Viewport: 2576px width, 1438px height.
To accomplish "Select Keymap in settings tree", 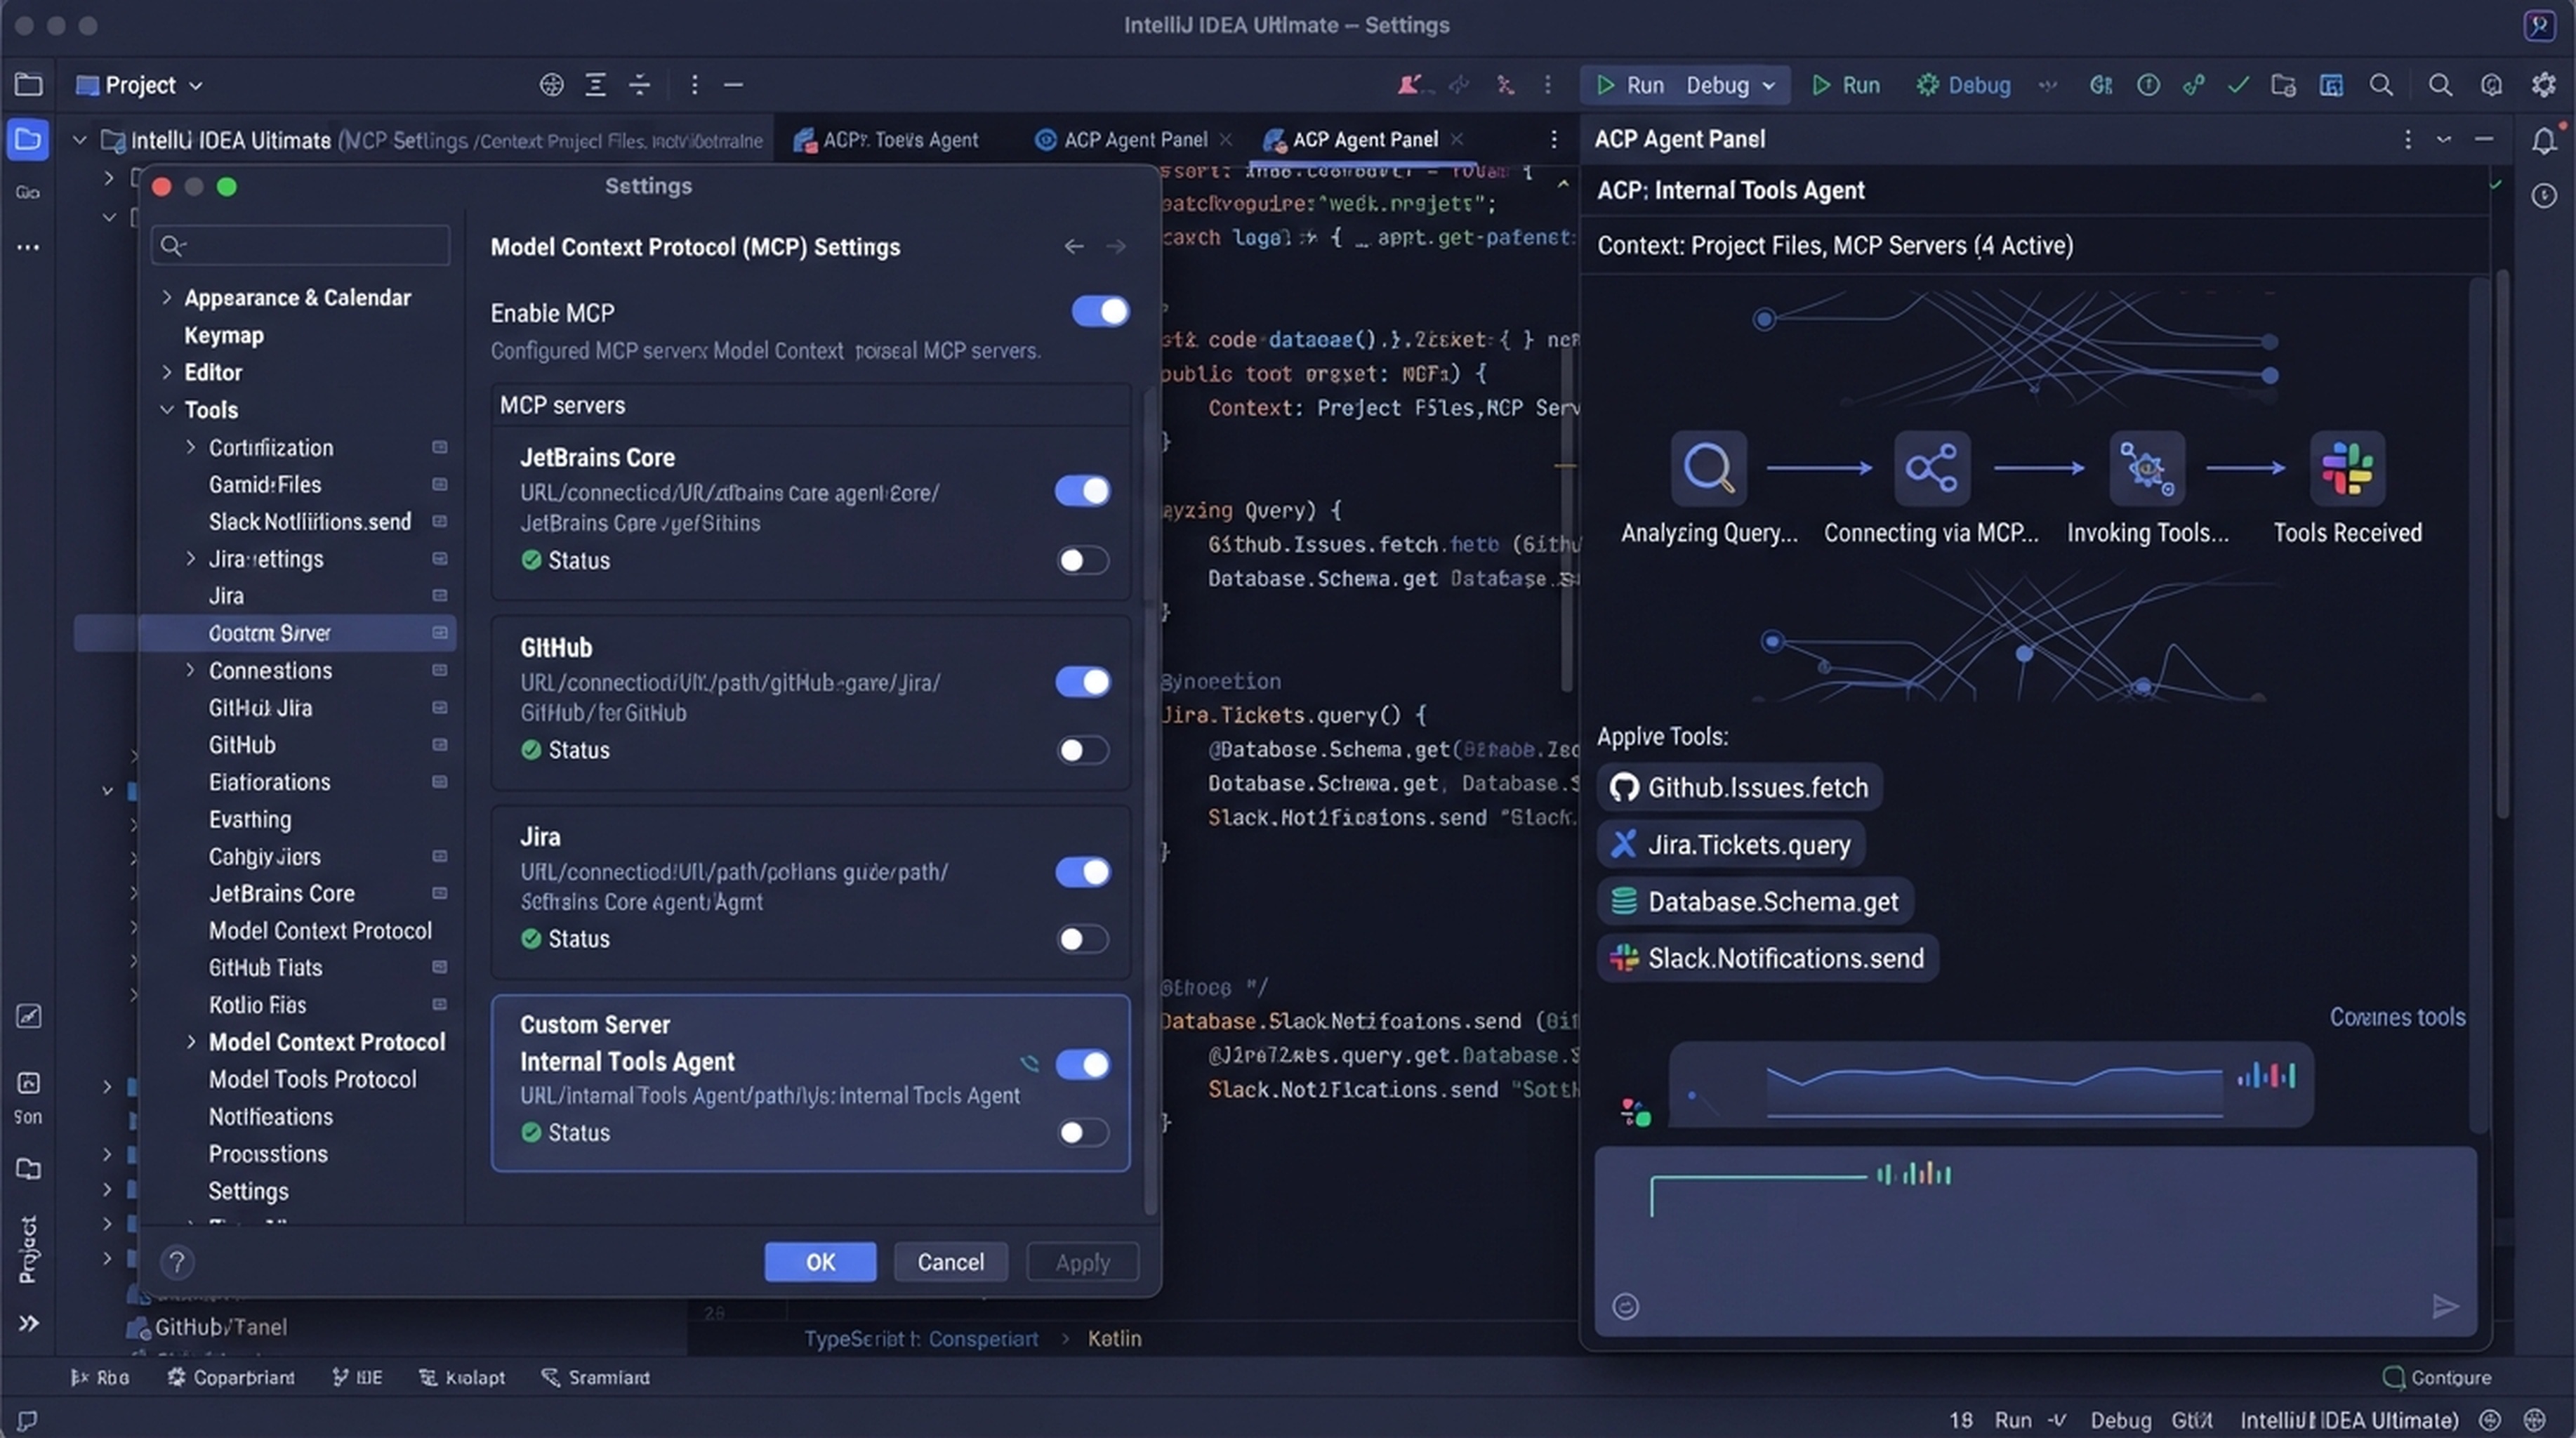I will coord(224,335).
